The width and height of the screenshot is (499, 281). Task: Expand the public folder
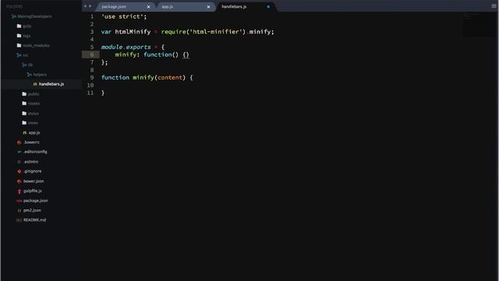point(24,94)
